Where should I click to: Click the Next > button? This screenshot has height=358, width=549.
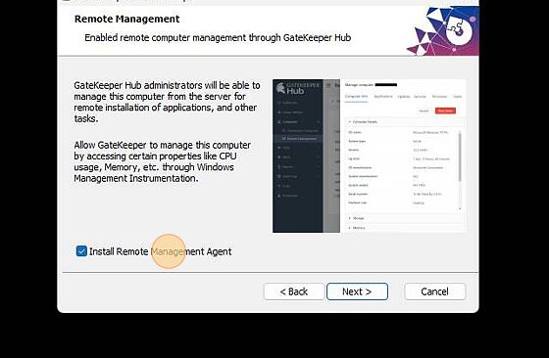357,291
